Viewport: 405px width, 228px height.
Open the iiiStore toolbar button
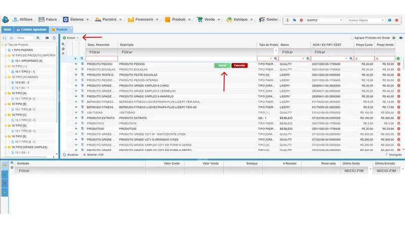point(23,19)
